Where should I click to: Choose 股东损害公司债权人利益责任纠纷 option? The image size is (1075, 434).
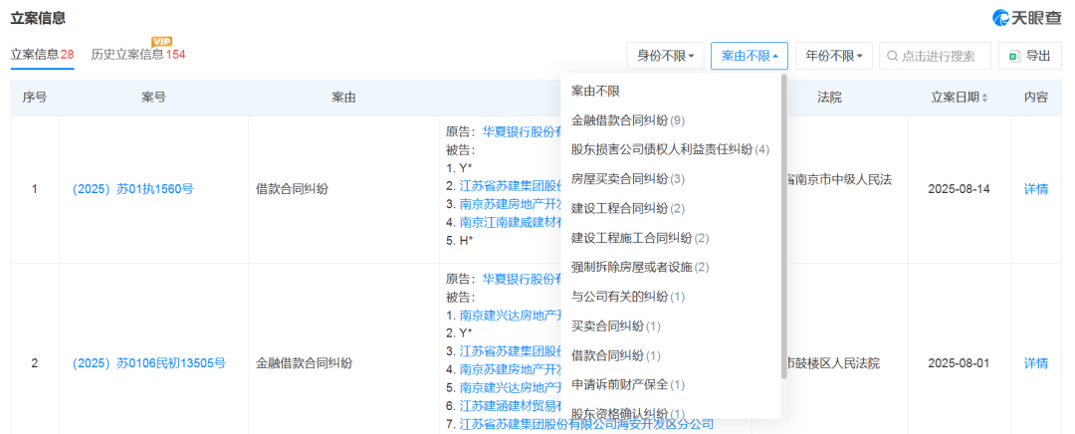coord(669,149)
